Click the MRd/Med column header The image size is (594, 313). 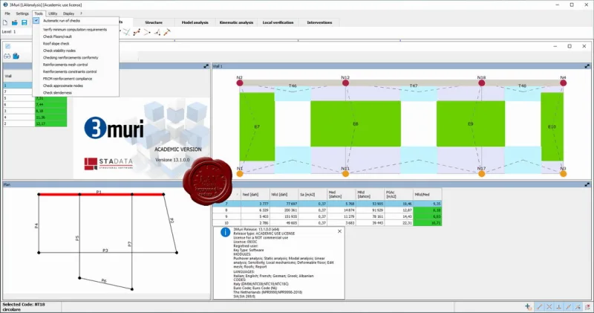pyautogui.click(x=428, y=194)
